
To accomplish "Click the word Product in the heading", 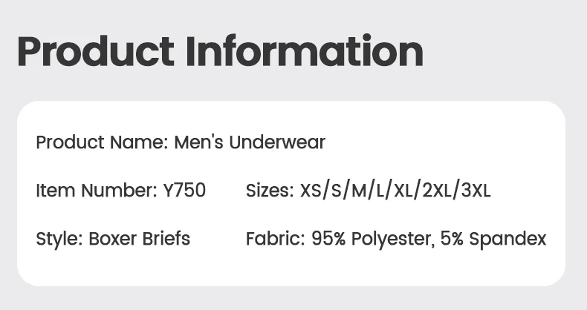I will coord(95,51).
